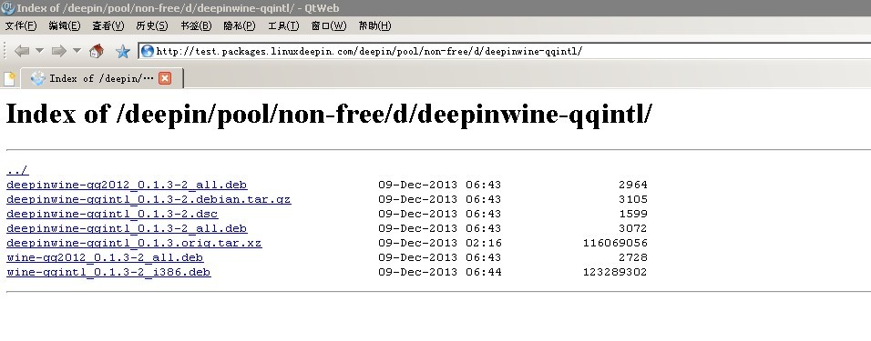Open the Forward history dropdown arrow
This screenshot has height=341, width=871.
tap(77, 51)
